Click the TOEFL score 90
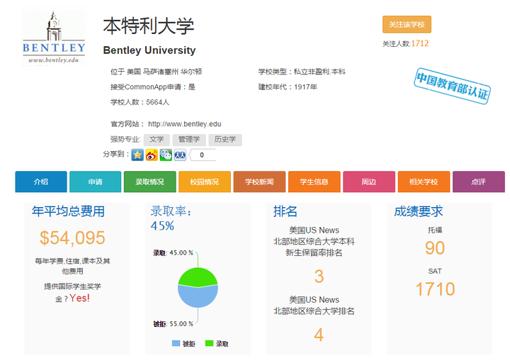This screenshot has height=361, width=510. coord(435,248)
